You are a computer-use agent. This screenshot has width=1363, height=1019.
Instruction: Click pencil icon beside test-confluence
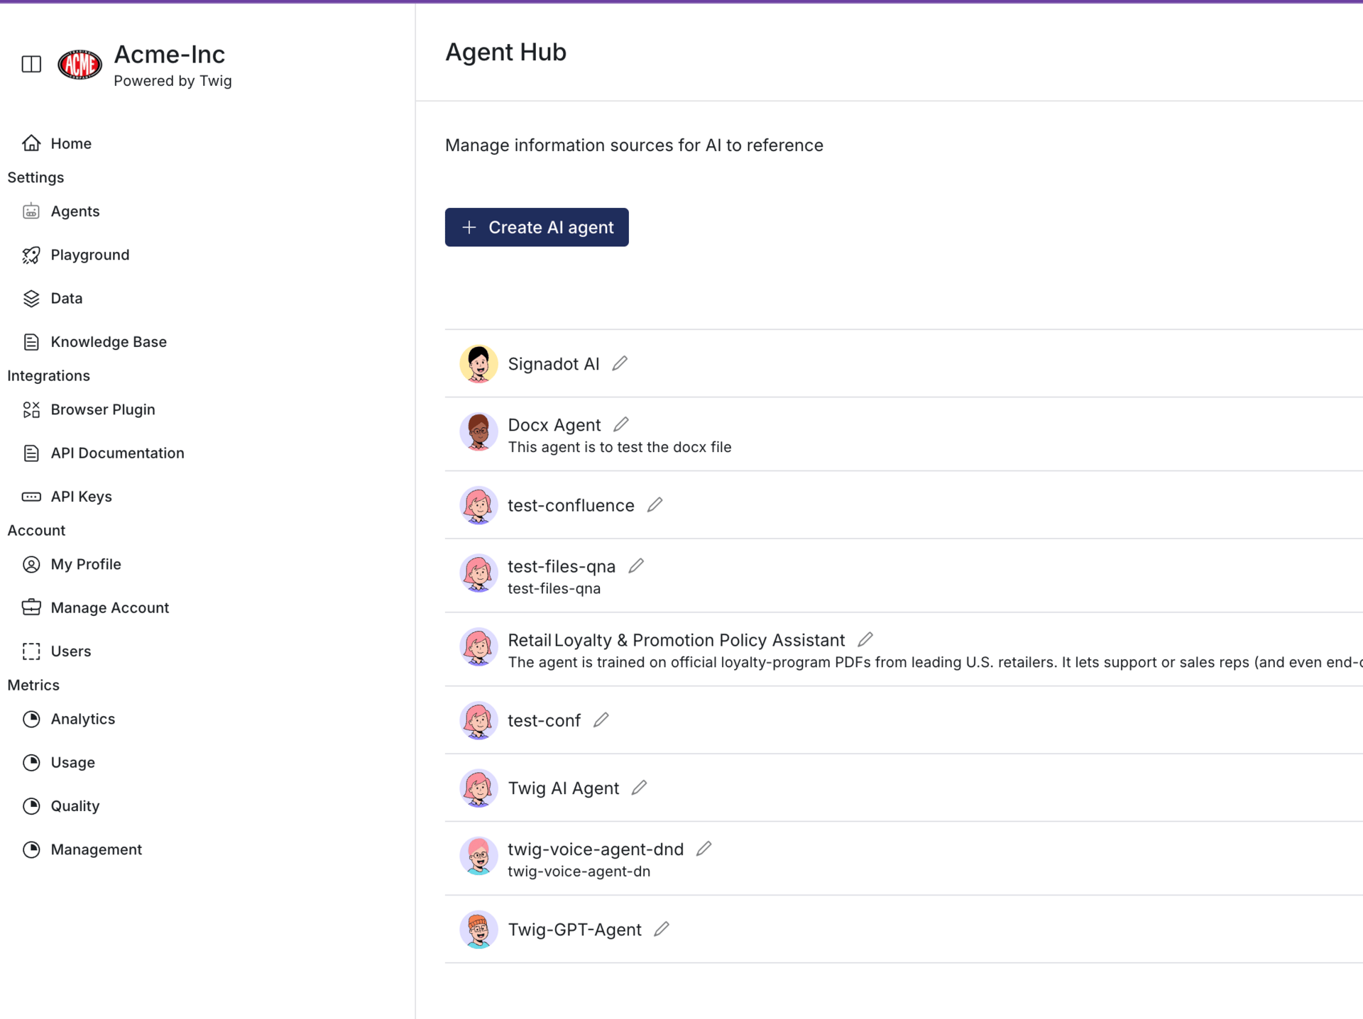655,505
